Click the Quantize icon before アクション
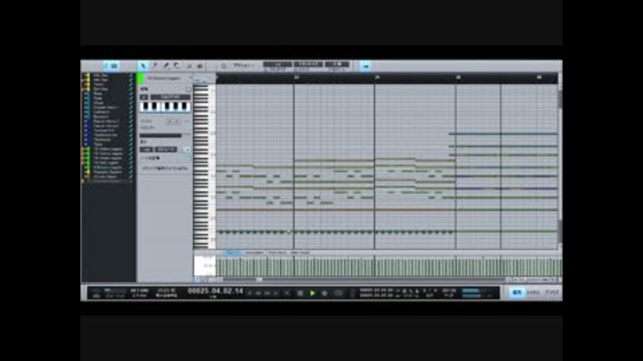 point(224,66)
